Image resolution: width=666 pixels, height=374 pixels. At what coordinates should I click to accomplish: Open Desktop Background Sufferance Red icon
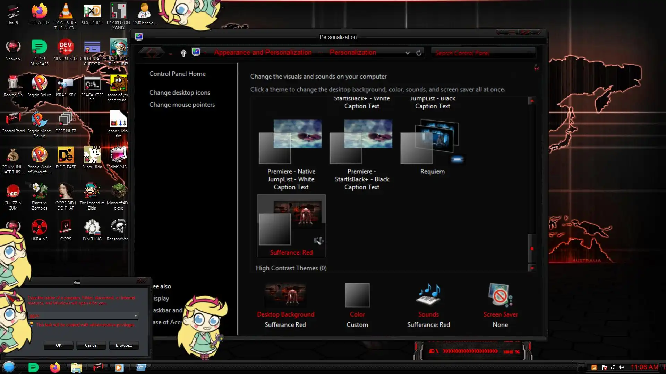coord(285,295)
